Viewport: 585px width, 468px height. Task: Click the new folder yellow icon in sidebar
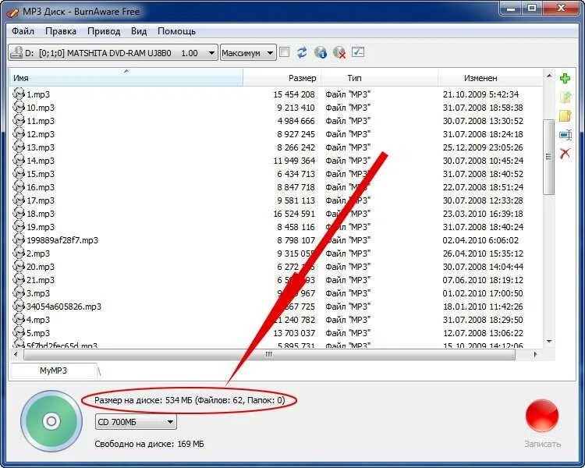tap(565, 116)
